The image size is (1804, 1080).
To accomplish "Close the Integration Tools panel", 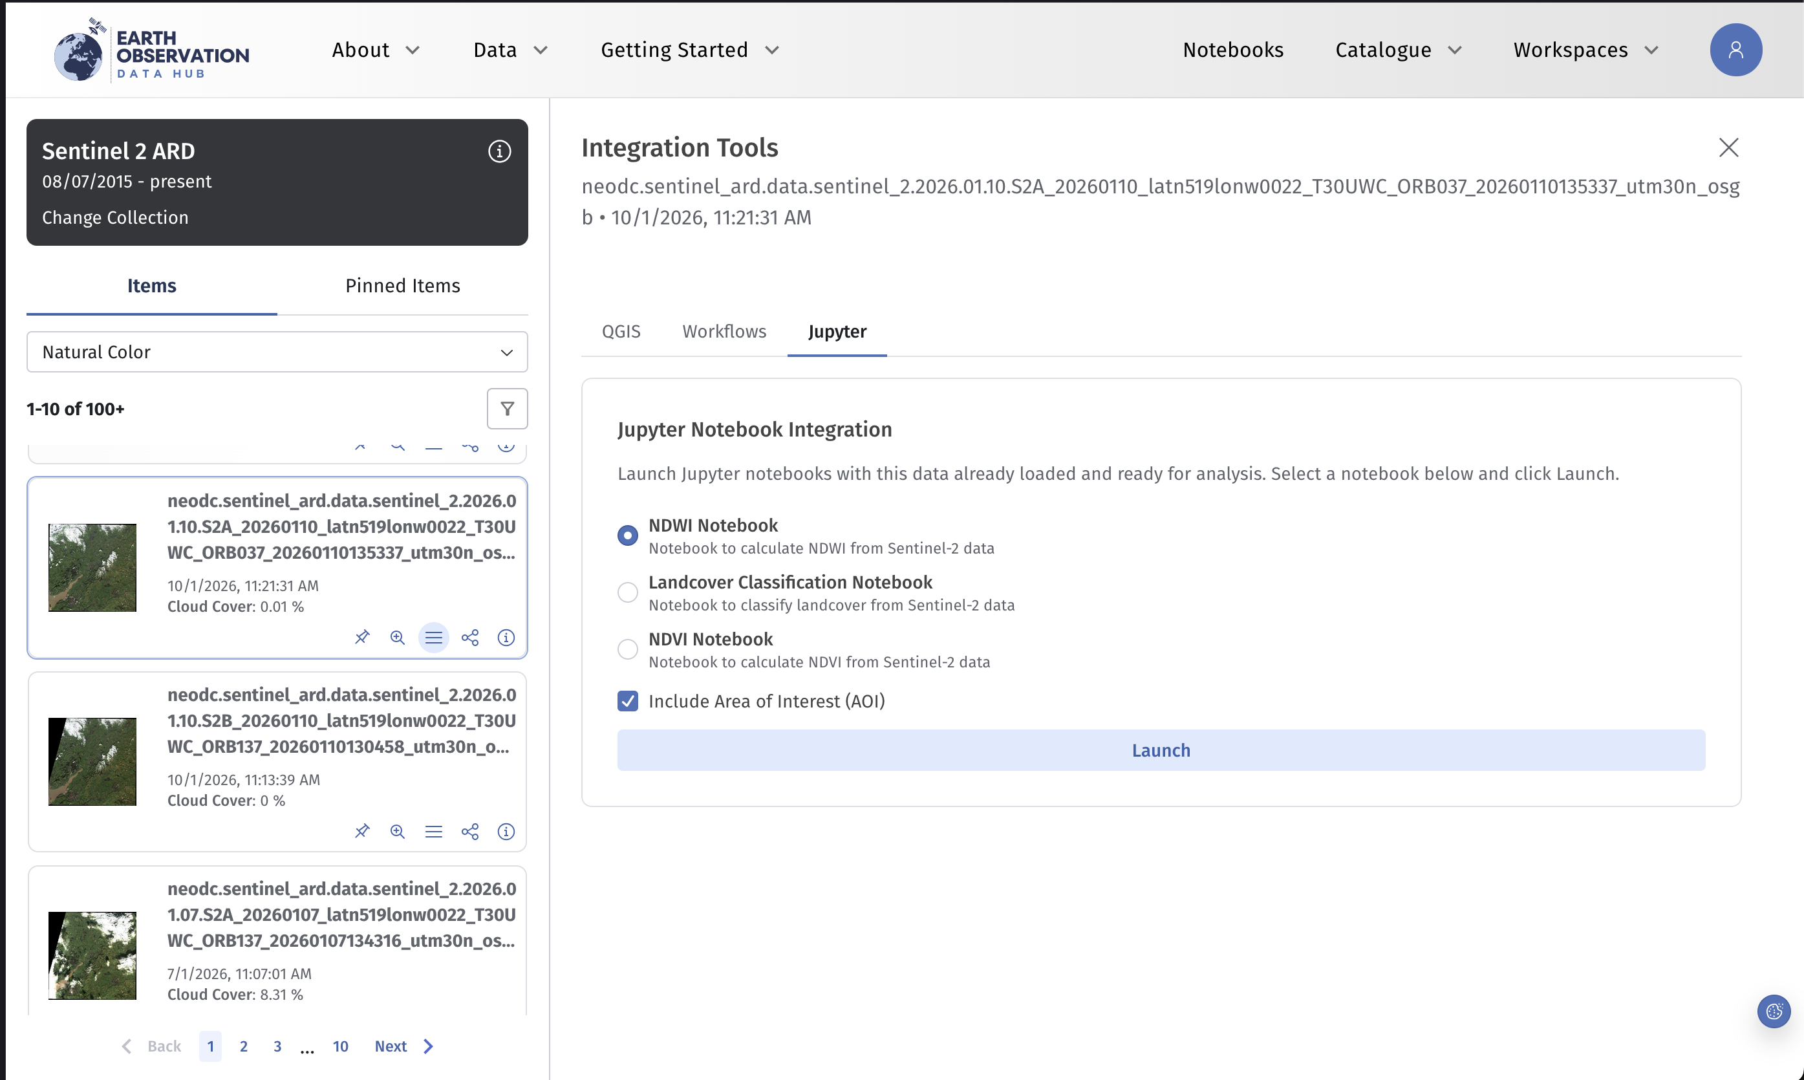I will click(1728, 147).
